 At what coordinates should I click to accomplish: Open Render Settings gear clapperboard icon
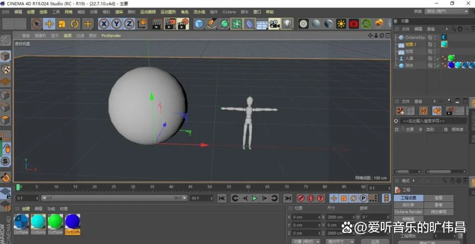[x=183, y=24]
